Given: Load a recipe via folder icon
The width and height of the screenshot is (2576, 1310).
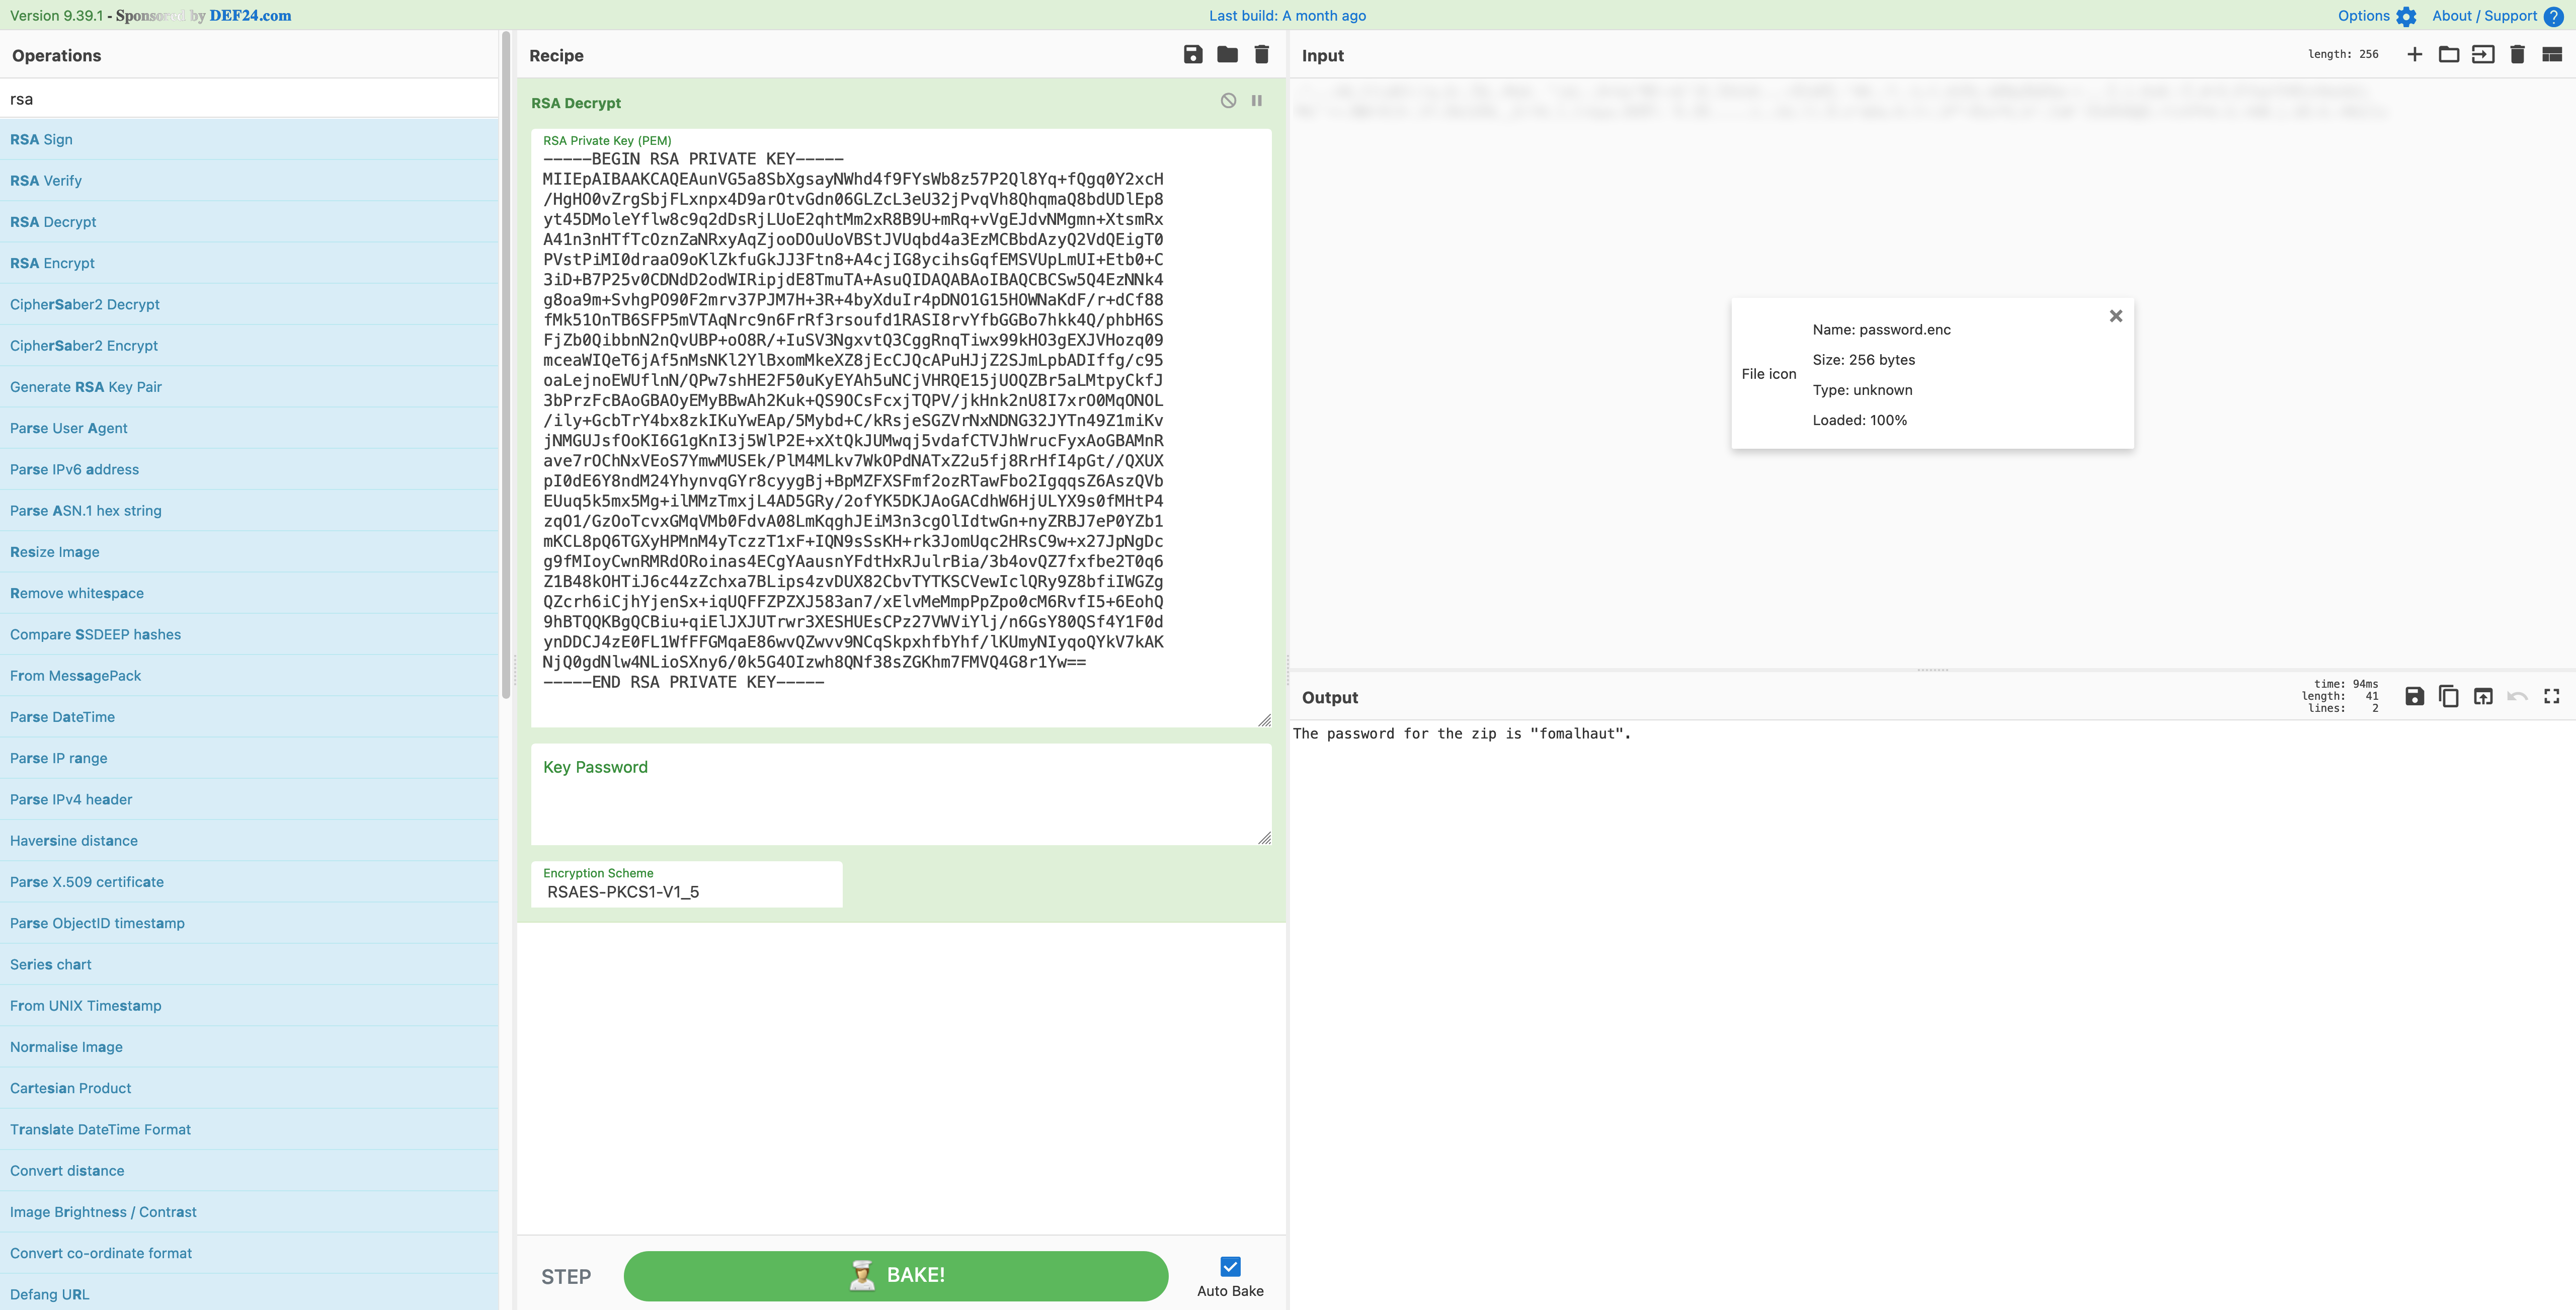Looking at the screenshot, I should coord(1227,54).
